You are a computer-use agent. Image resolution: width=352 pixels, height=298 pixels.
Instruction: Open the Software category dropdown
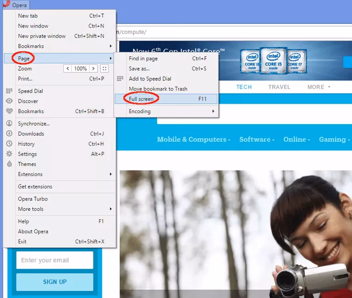pyautogui.click(x=257, y=139)
